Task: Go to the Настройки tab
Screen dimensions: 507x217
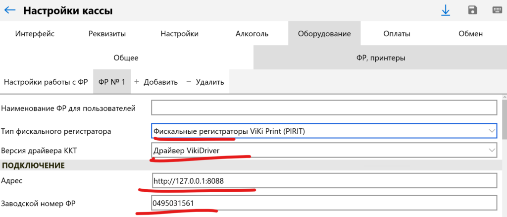Action: pyautogui.click(x=179, y=34)
